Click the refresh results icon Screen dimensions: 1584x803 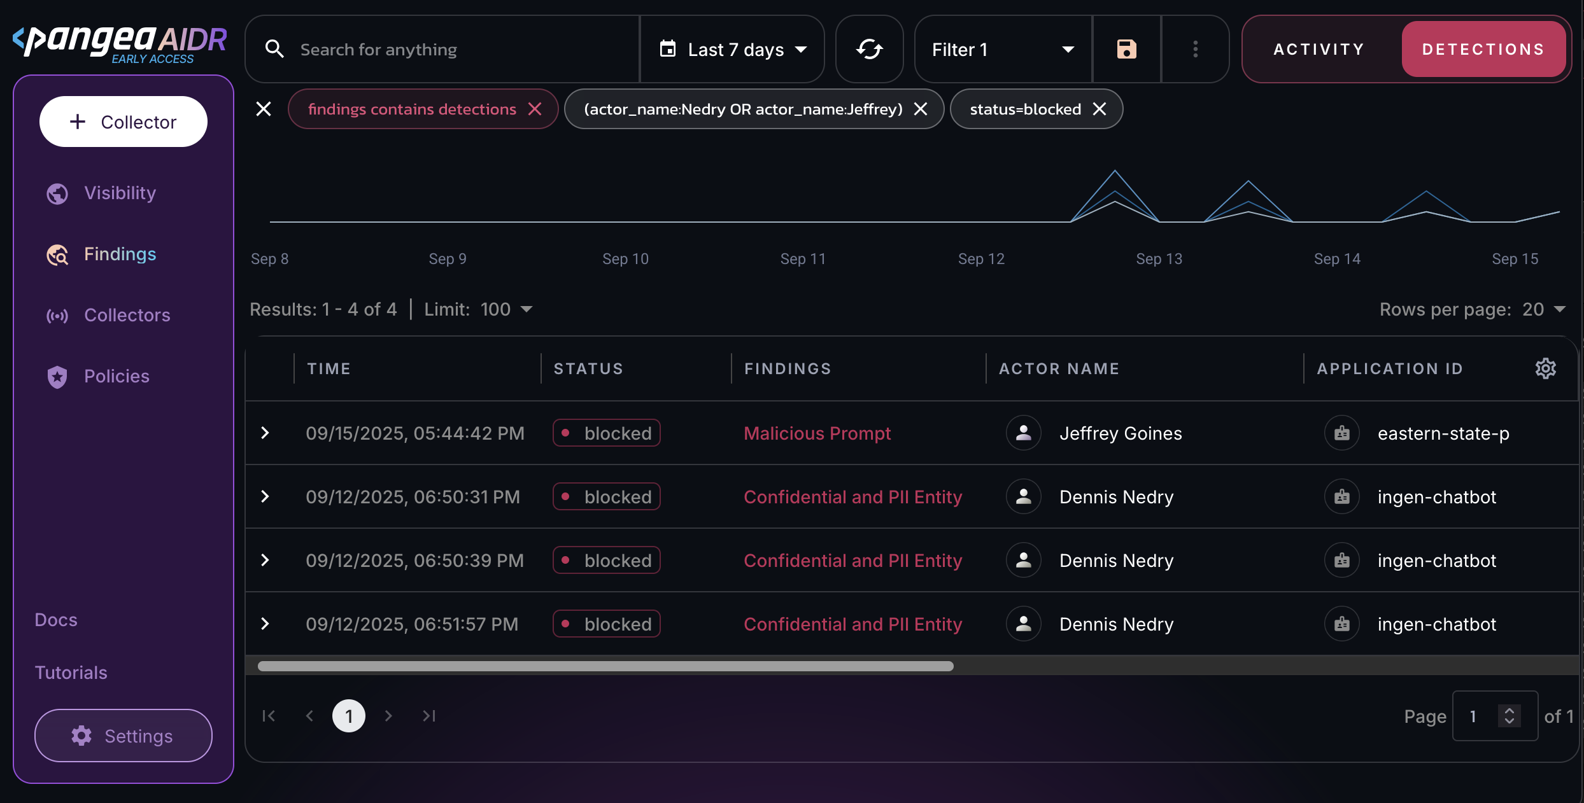[869, 49]
